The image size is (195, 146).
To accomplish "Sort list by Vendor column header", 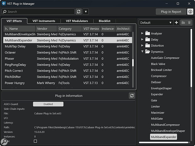I will click(46, 29).
